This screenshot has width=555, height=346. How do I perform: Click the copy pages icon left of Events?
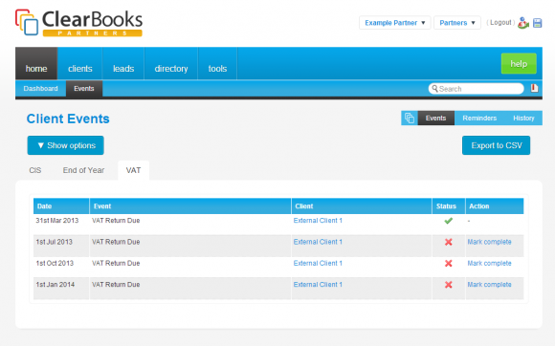tap(410, 119)
